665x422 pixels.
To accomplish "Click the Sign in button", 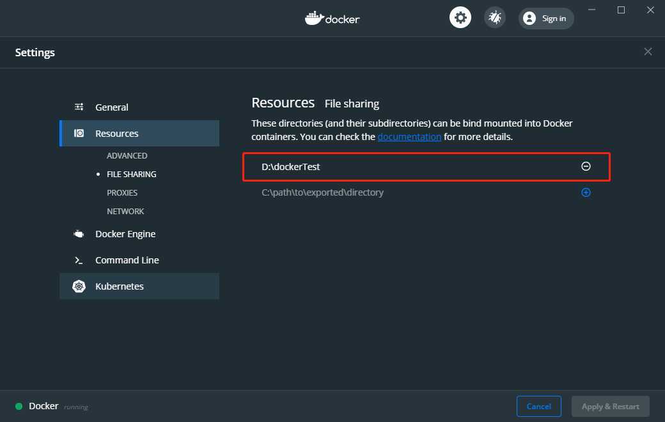I will point(546,19).
